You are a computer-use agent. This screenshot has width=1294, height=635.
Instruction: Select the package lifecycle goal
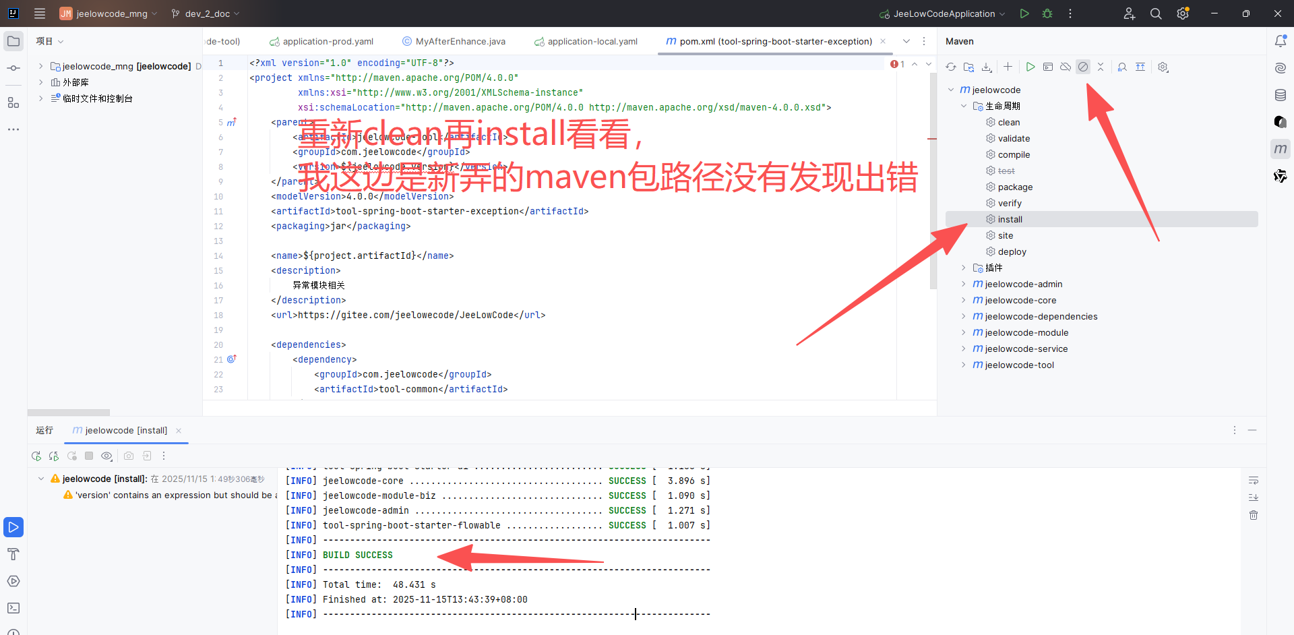(1015, 187)
